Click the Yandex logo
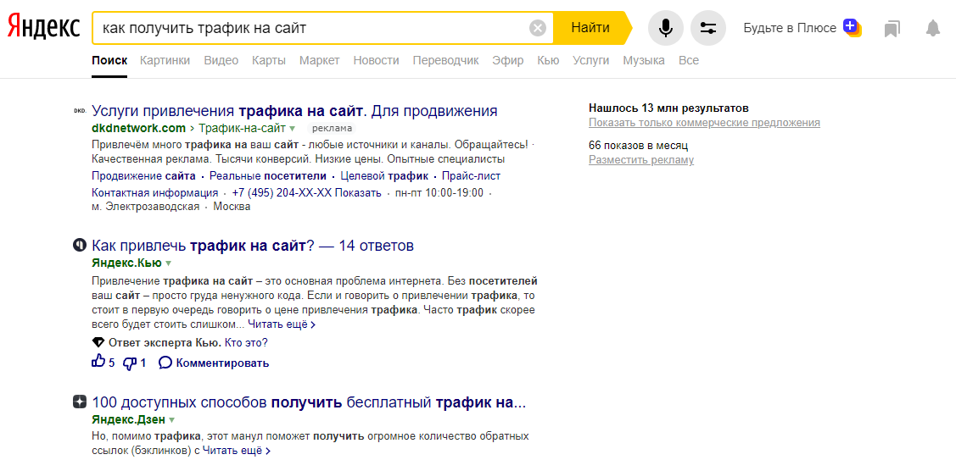The image size is (956, 471). click(x=43, y=27)
